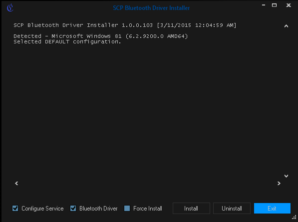Screen dimensions: 298x222
Task: Click the window resize grip in corner
Action: [294, 217]
